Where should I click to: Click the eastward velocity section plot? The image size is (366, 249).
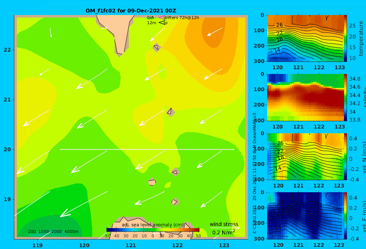pos(306,216)
